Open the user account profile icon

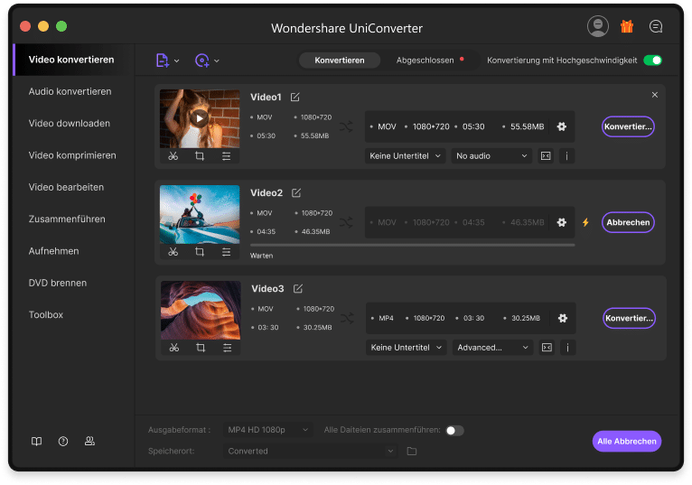597,27
